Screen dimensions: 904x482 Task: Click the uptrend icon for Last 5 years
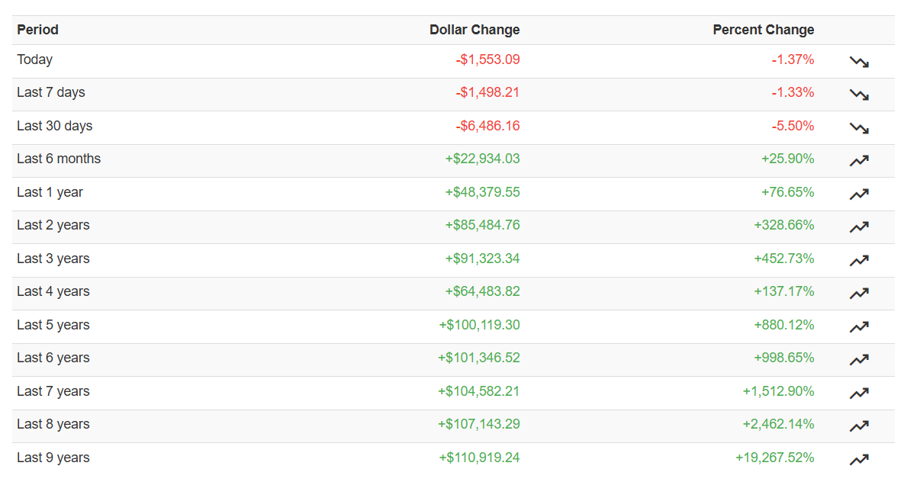(x=859, y=327)
